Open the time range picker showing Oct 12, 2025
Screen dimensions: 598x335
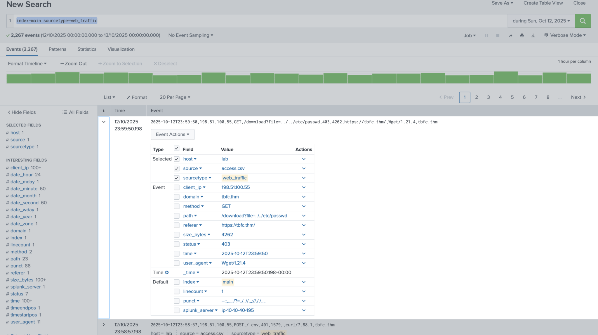pos(541,21)
